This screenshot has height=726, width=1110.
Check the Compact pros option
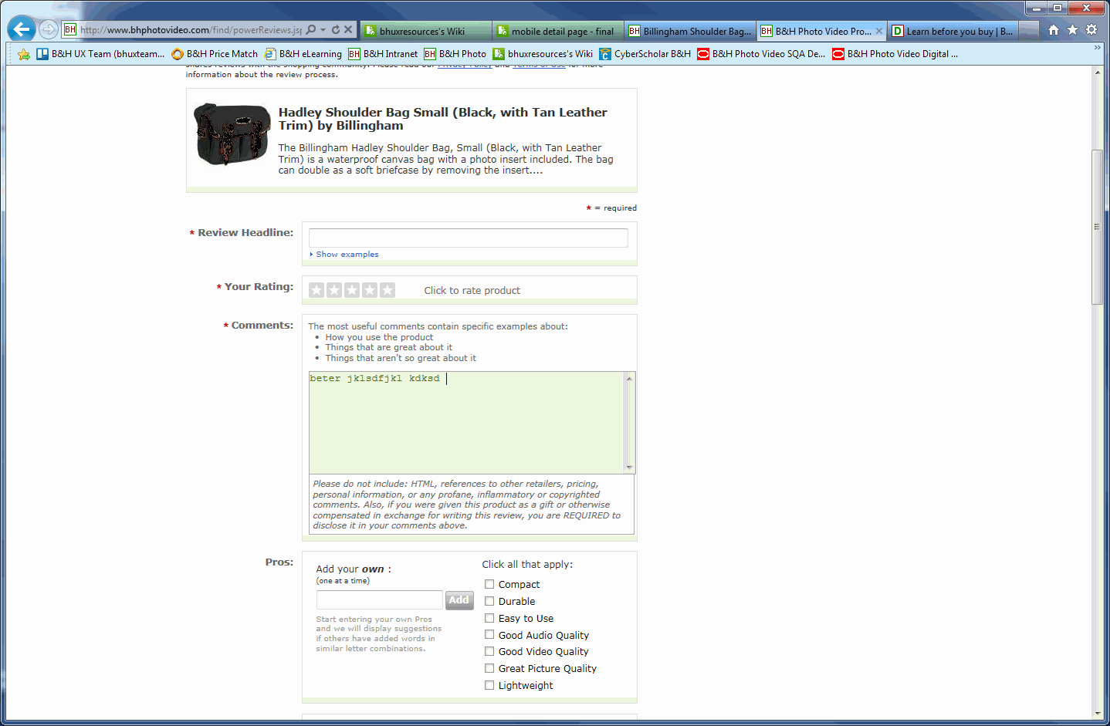click(489, 584)
